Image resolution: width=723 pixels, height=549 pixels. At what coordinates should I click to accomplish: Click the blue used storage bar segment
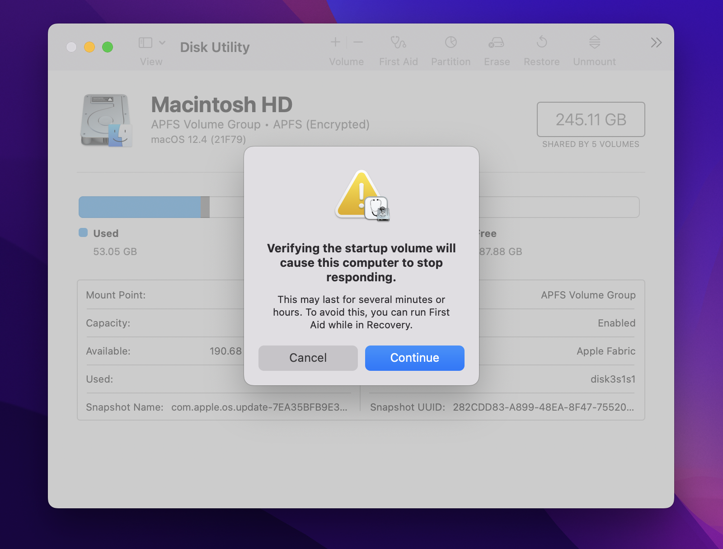click(x=140, y=207)
